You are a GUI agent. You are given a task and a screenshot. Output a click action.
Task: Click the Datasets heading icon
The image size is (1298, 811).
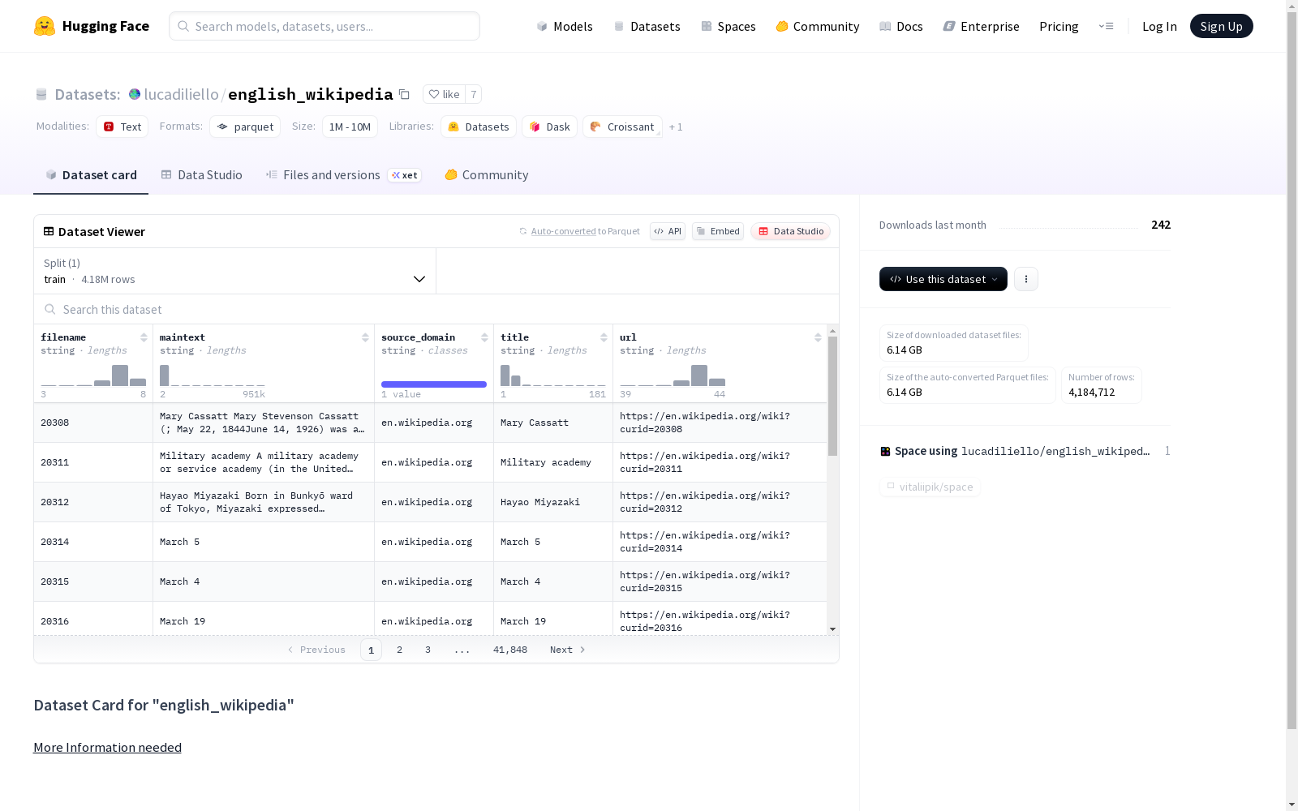tap(41, 94)
